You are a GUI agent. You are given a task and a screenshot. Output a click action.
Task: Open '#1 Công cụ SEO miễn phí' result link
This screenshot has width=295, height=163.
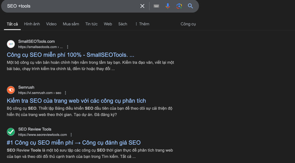74,142
